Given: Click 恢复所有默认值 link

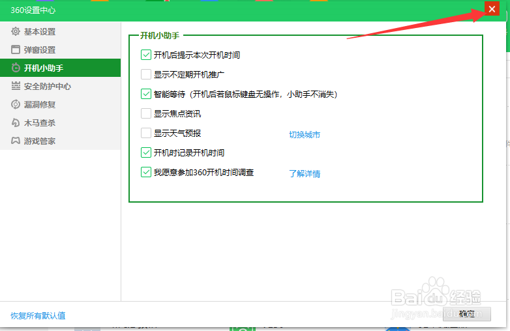Looking at the screenshot, I should [38, 315].
